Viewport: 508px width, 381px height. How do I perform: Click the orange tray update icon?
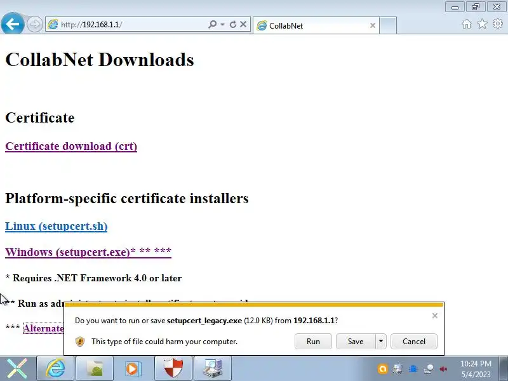[x=382, y=369]
